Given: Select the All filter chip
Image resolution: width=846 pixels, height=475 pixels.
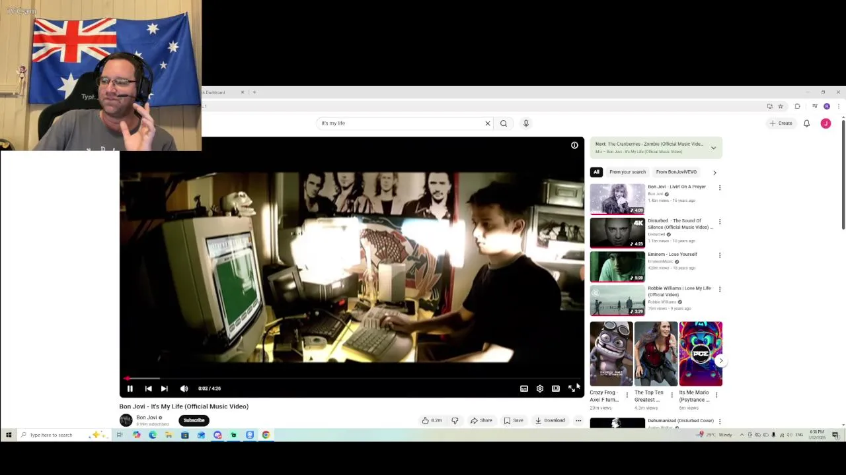Looking at the screenshot, I should pyautogui.click(x=596, y=172).
